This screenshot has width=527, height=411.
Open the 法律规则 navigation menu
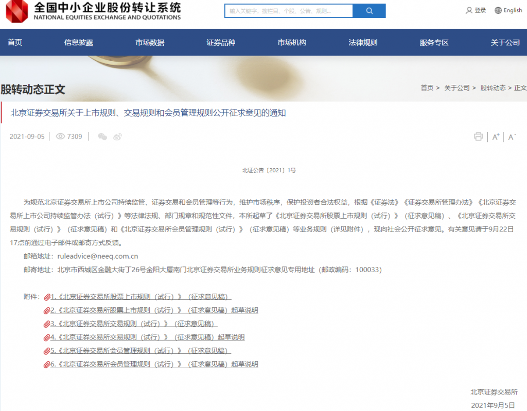363,42
